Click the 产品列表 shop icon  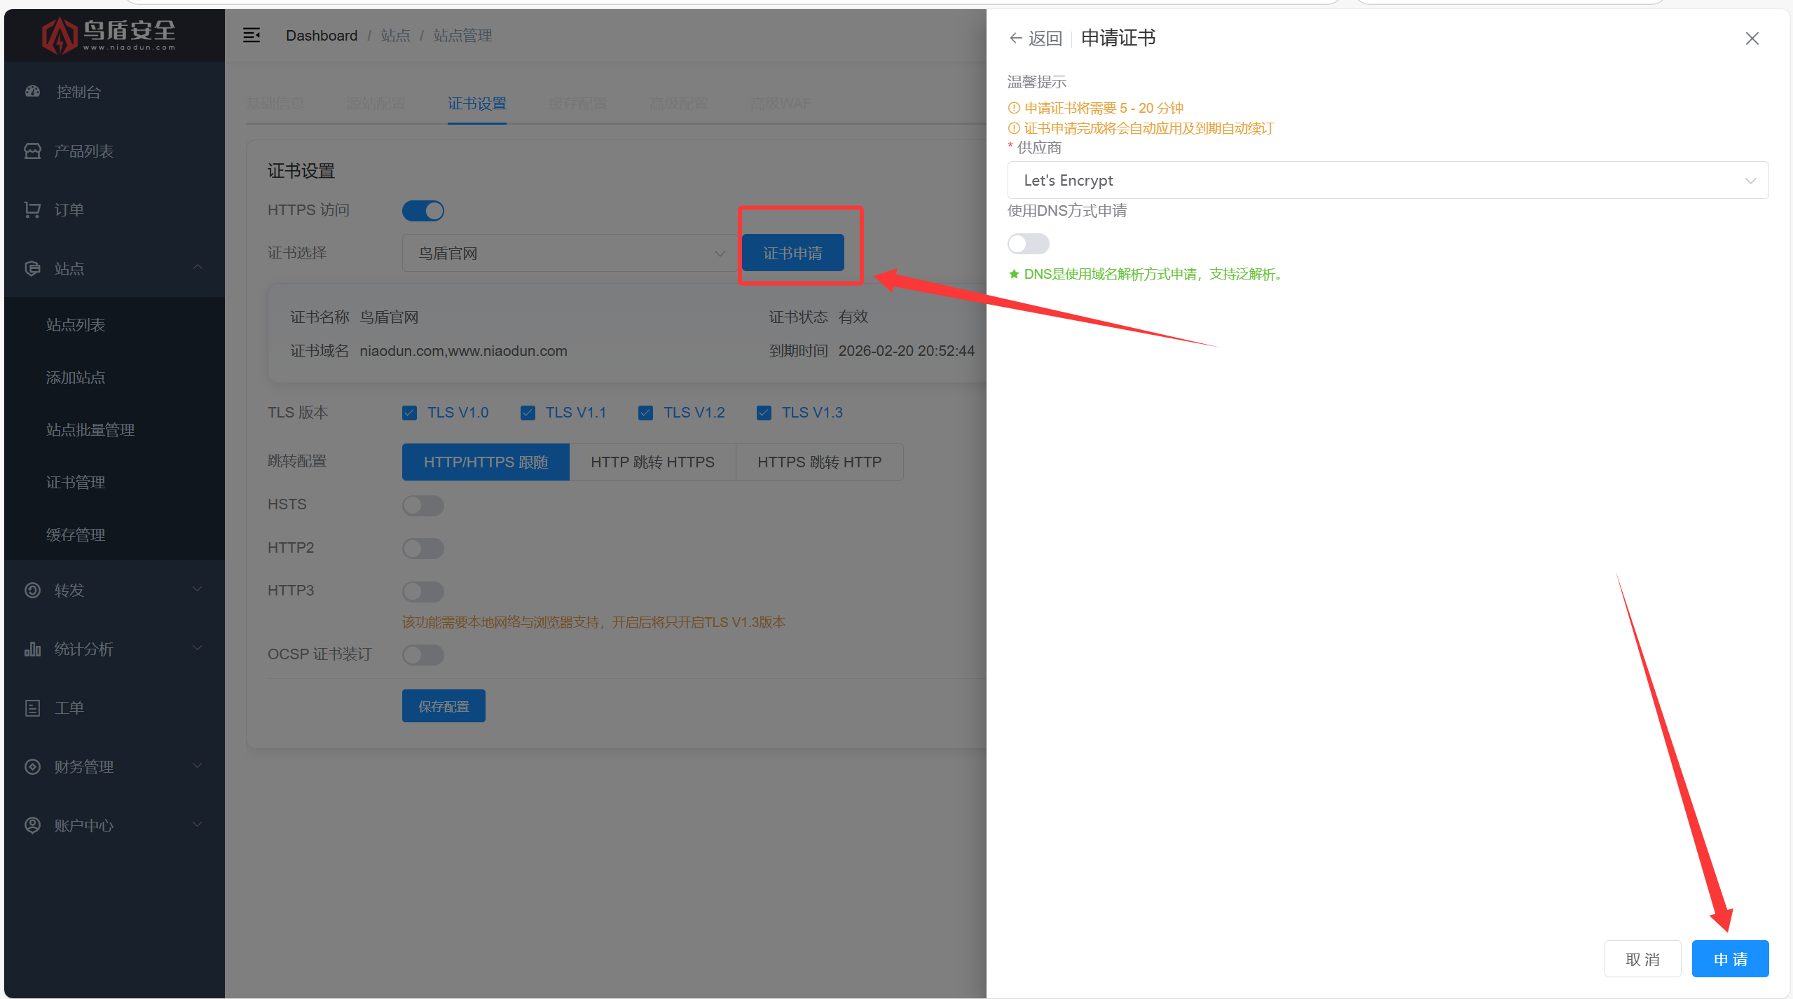coord(33,151)
